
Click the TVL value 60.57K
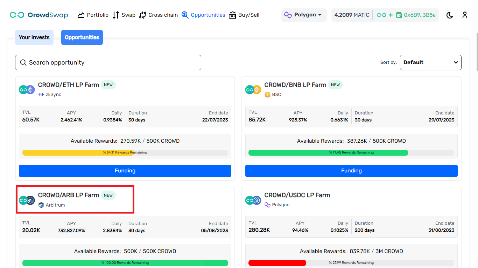click(x=31, y=120)
